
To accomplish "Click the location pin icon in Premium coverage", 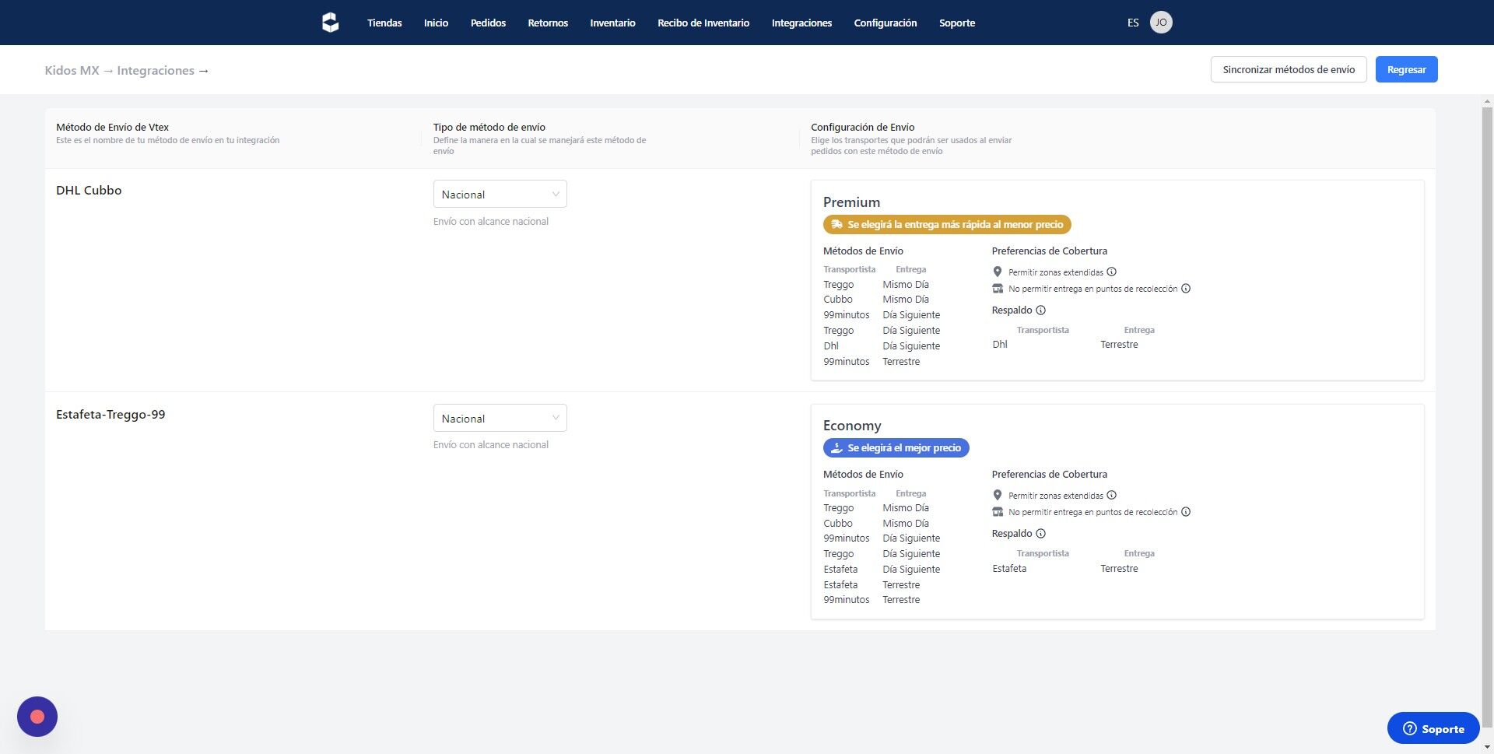I will click(998, 272).
